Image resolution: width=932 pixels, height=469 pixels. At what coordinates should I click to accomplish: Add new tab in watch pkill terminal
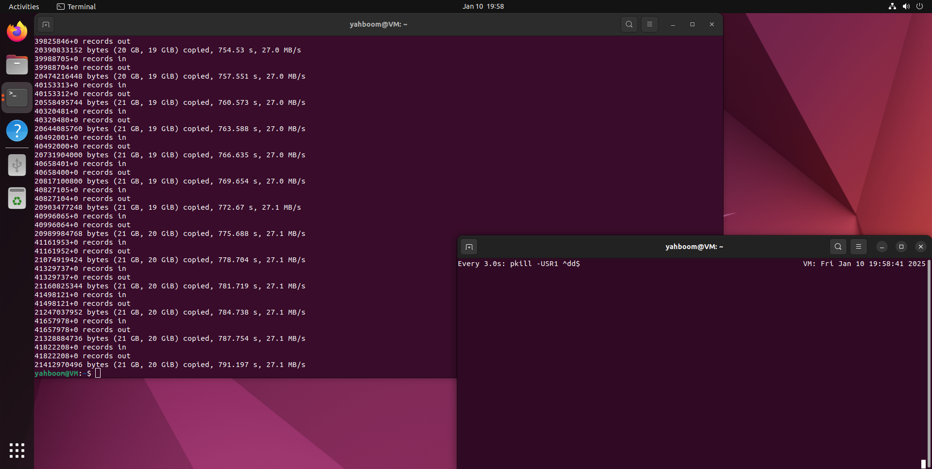pyautogui.click(x=469, y=247)
